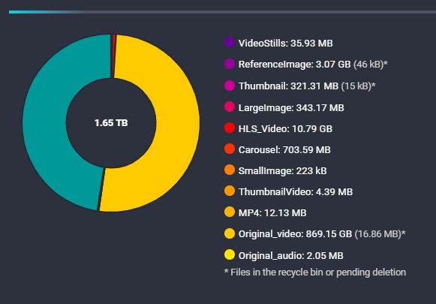Click the HLS_Video: 10.79 GB legend label

coord(285,129)
